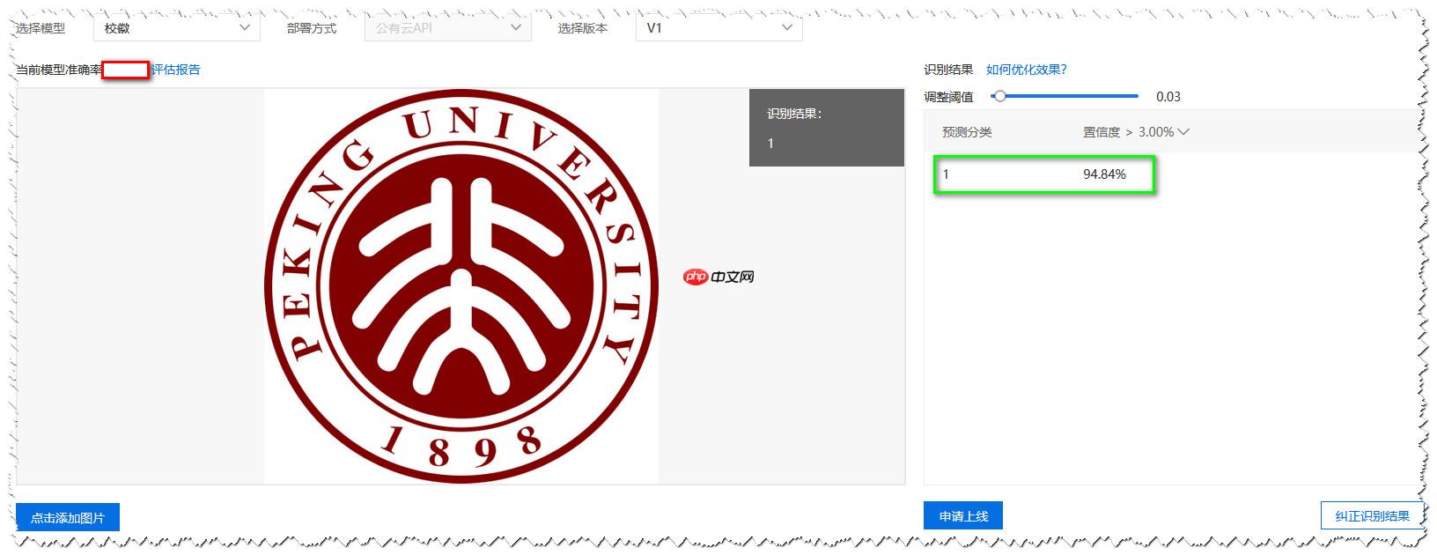Click the 点击添加图片 button
Viewport: 1437px width, 555px height.
(68, 517)
